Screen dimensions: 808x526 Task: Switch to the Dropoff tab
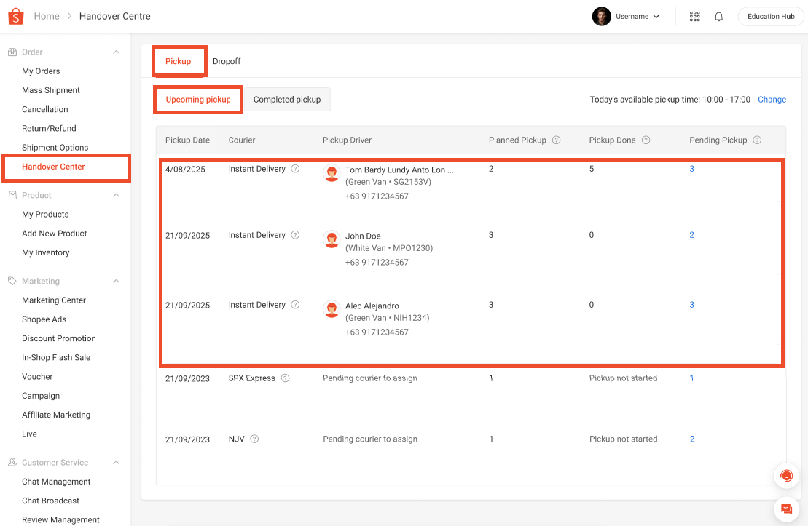click(227, 61)
